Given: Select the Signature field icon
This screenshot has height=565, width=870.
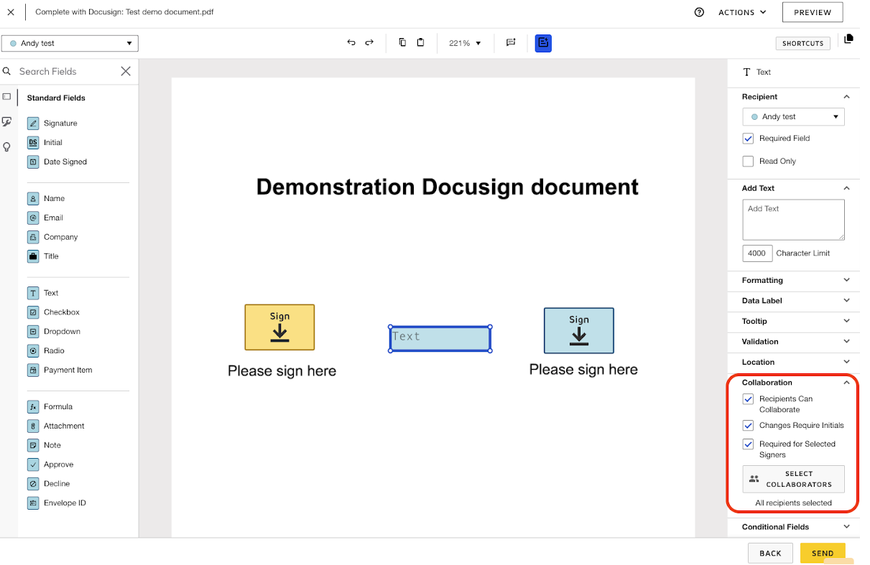Looking at the screenshot, I should click(x=33, y=123).
